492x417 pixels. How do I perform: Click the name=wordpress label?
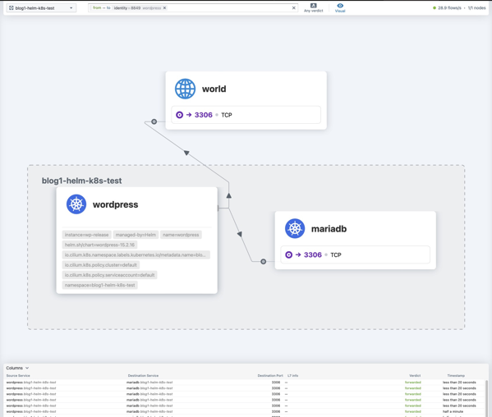181,235
